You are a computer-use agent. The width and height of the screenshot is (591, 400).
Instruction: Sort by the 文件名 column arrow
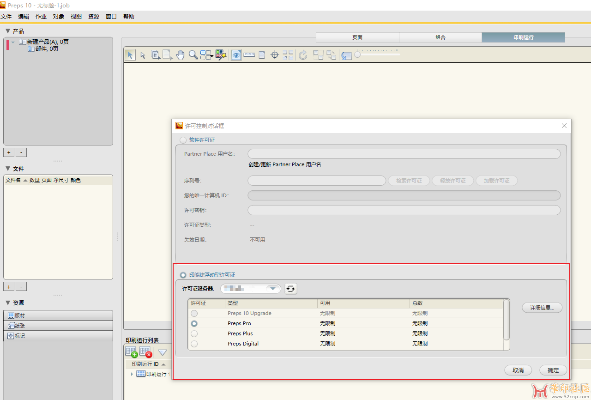click(25, 180)
